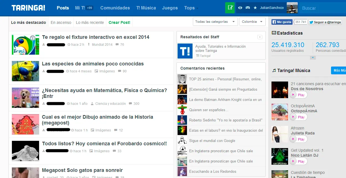The height and width of the screenshot is (178, 346).
Task: Click Julieta Rada album cover
Action: click(280, 134)
